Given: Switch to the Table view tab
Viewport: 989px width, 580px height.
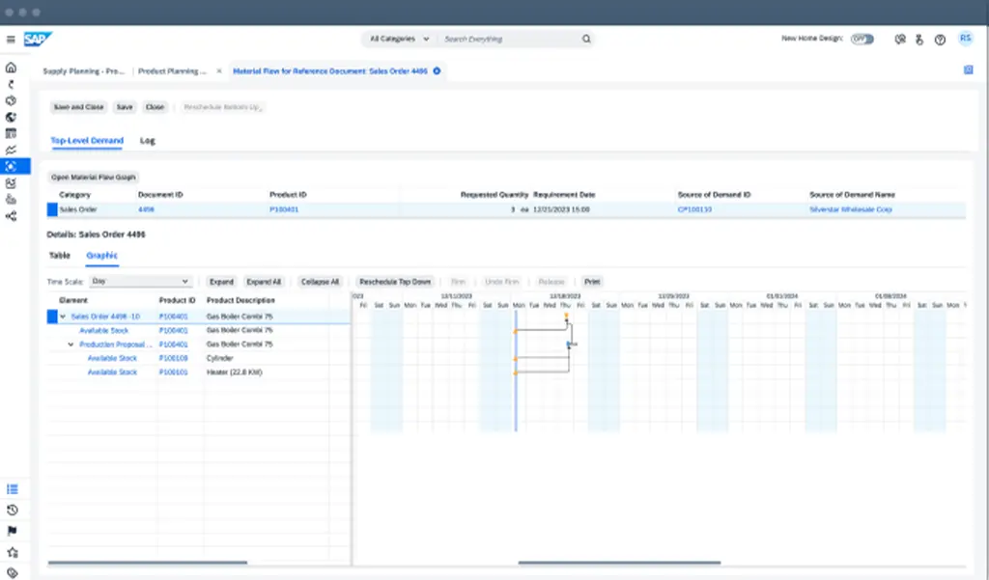Looking at the screenshot, I should click(x=59, y=256).
